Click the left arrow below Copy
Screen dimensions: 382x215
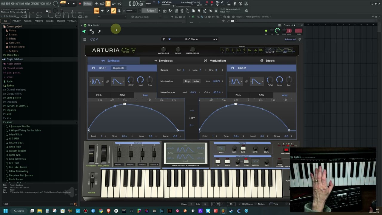coord(192,125)
